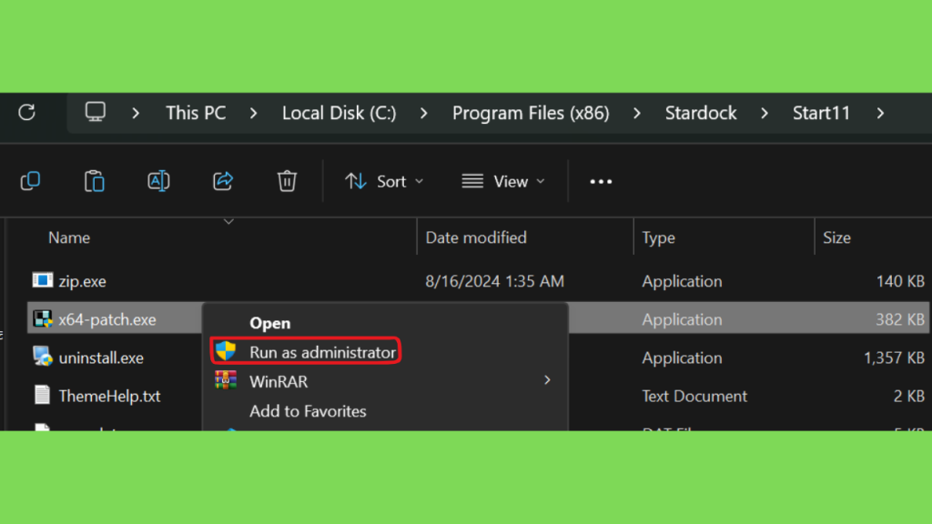
Task: Select the uninstall.exe file name
Action: click(101, 358)
